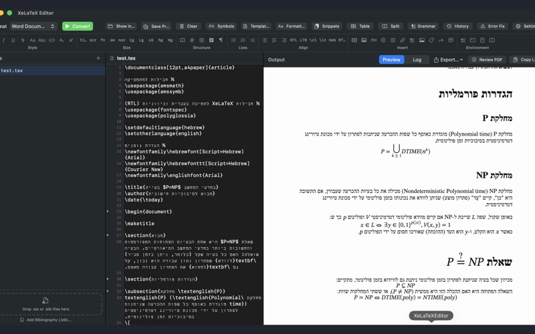
Task: Open Error Fix tool
Action: 492,26
